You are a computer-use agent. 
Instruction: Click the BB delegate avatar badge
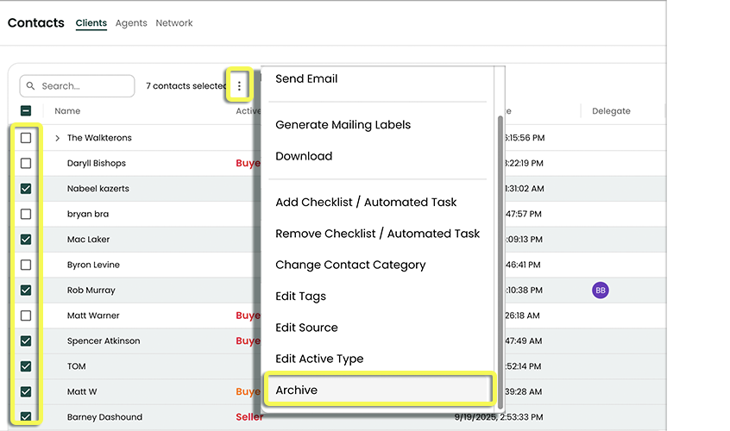pyautogui.click(x=600, y=290)
